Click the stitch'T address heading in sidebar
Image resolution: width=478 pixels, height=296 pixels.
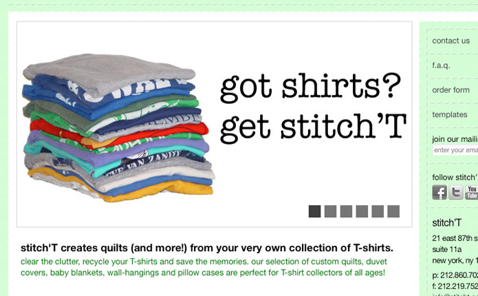[446, 223]
